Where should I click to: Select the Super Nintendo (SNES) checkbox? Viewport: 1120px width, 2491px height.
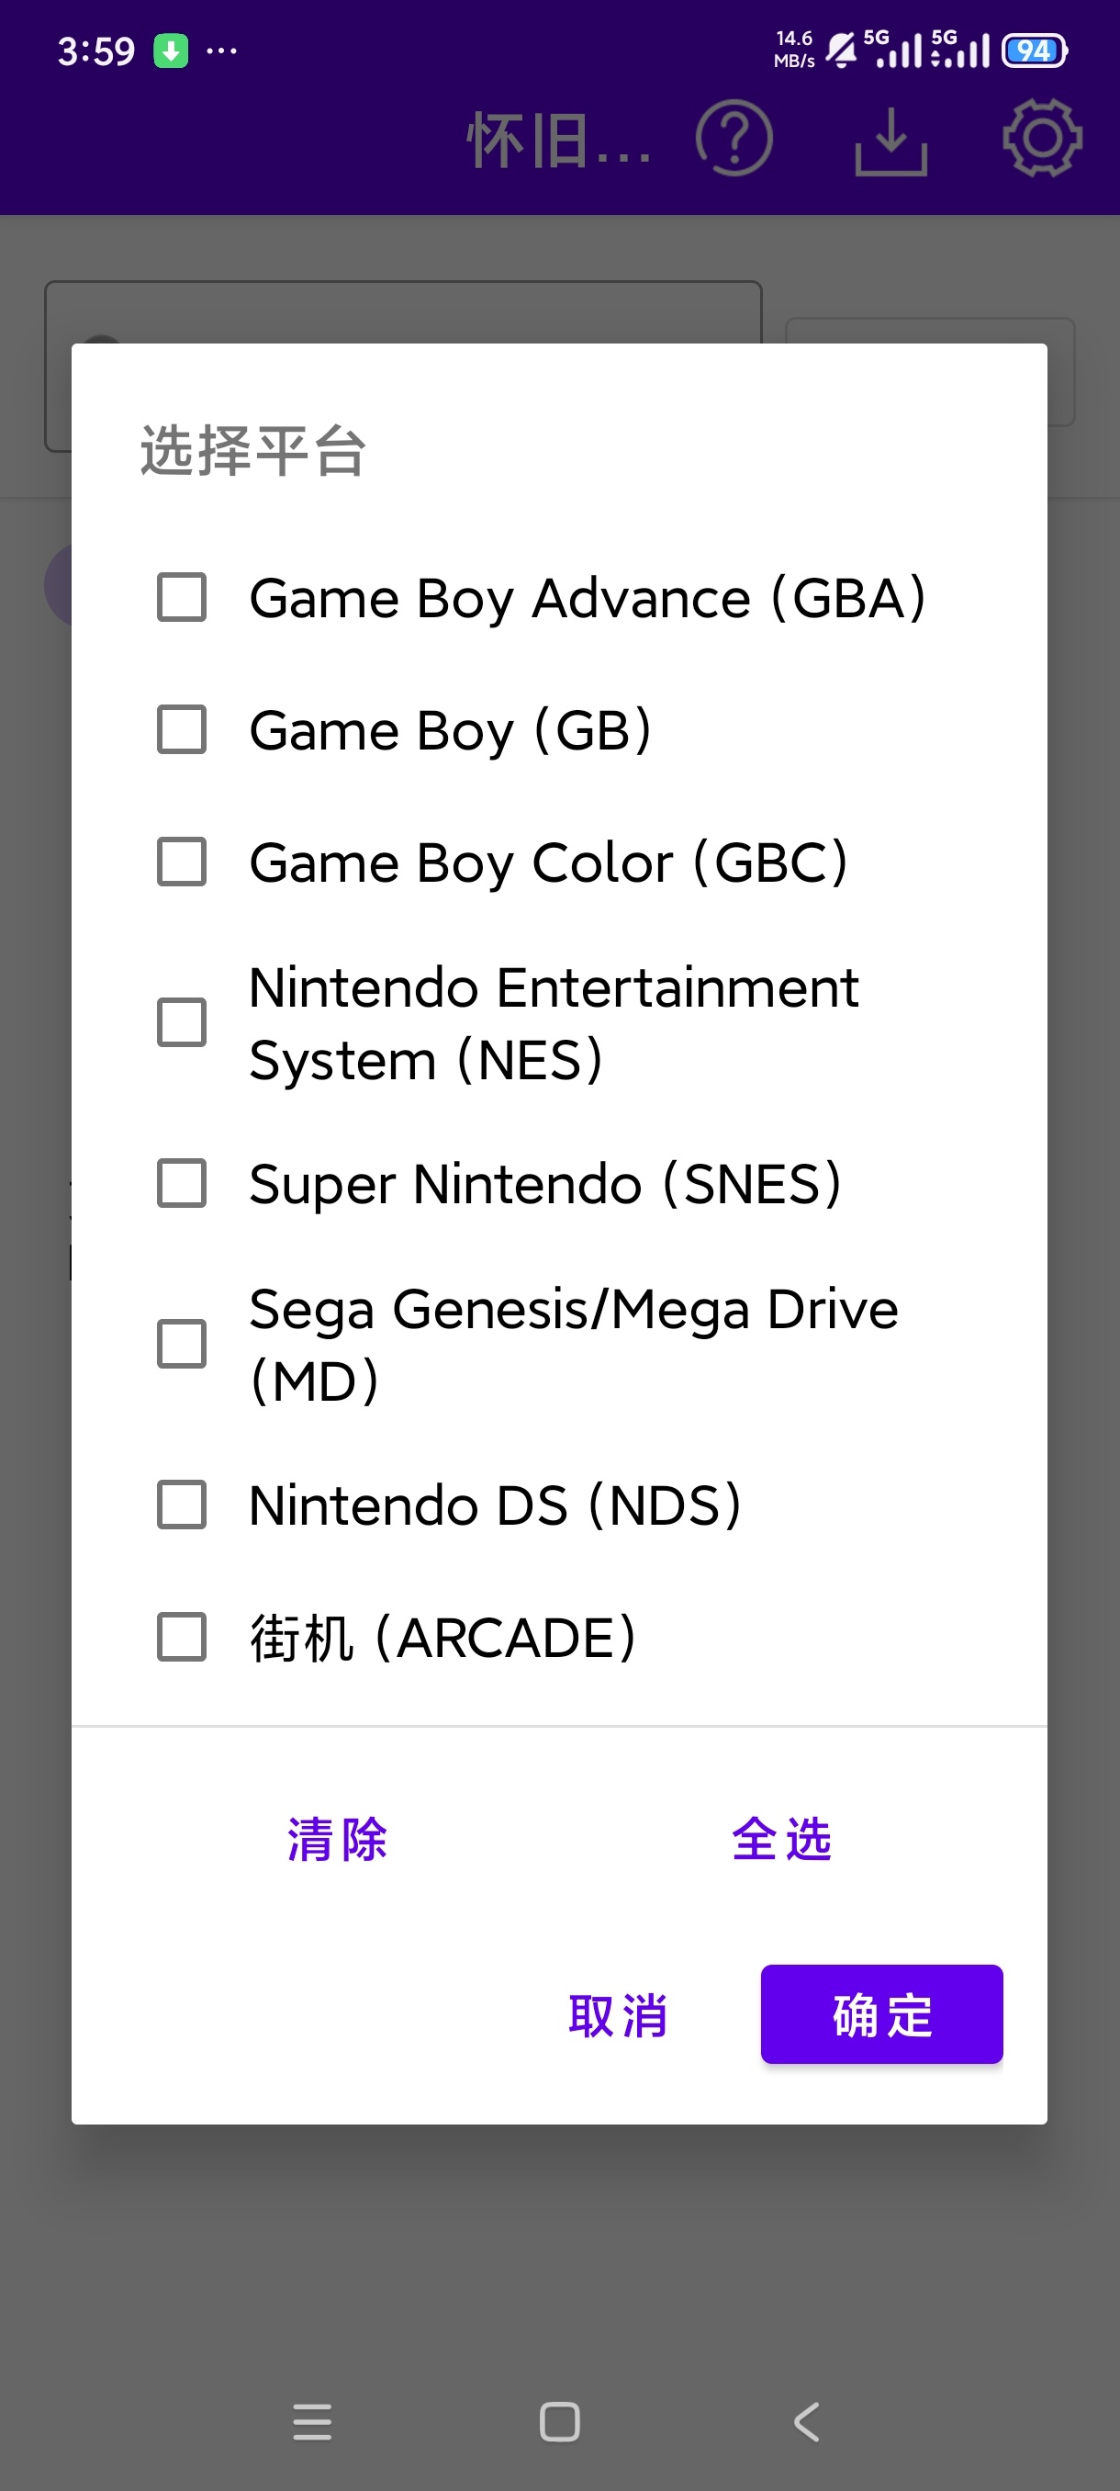[182, 1183]
